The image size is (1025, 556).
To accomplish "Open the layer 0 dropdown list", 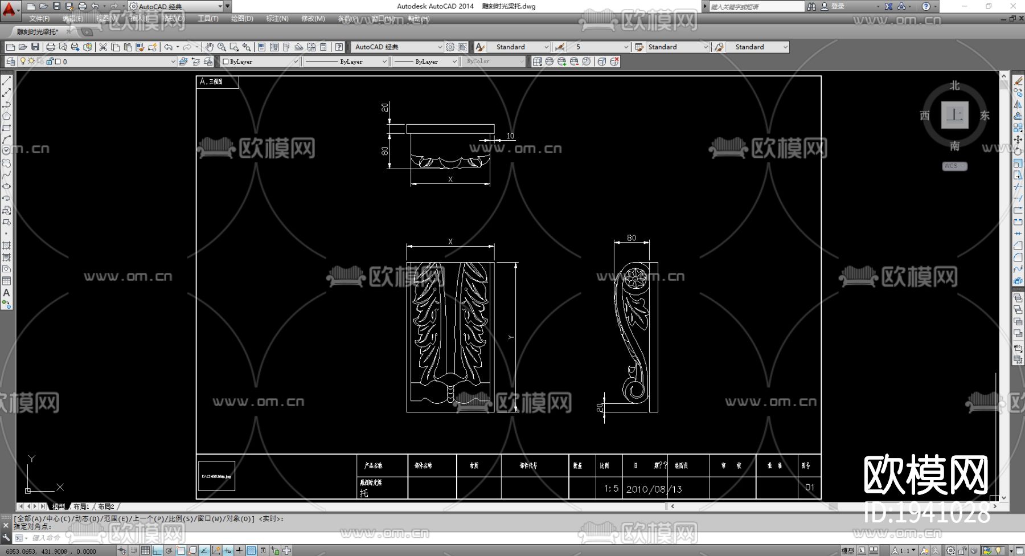I will (x=173, y=62).
